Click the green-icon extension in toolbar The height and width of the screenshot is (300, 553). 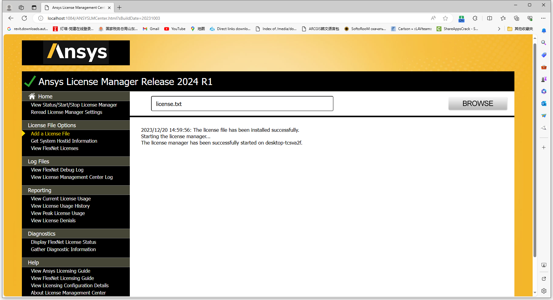click(x=461, y=19)
